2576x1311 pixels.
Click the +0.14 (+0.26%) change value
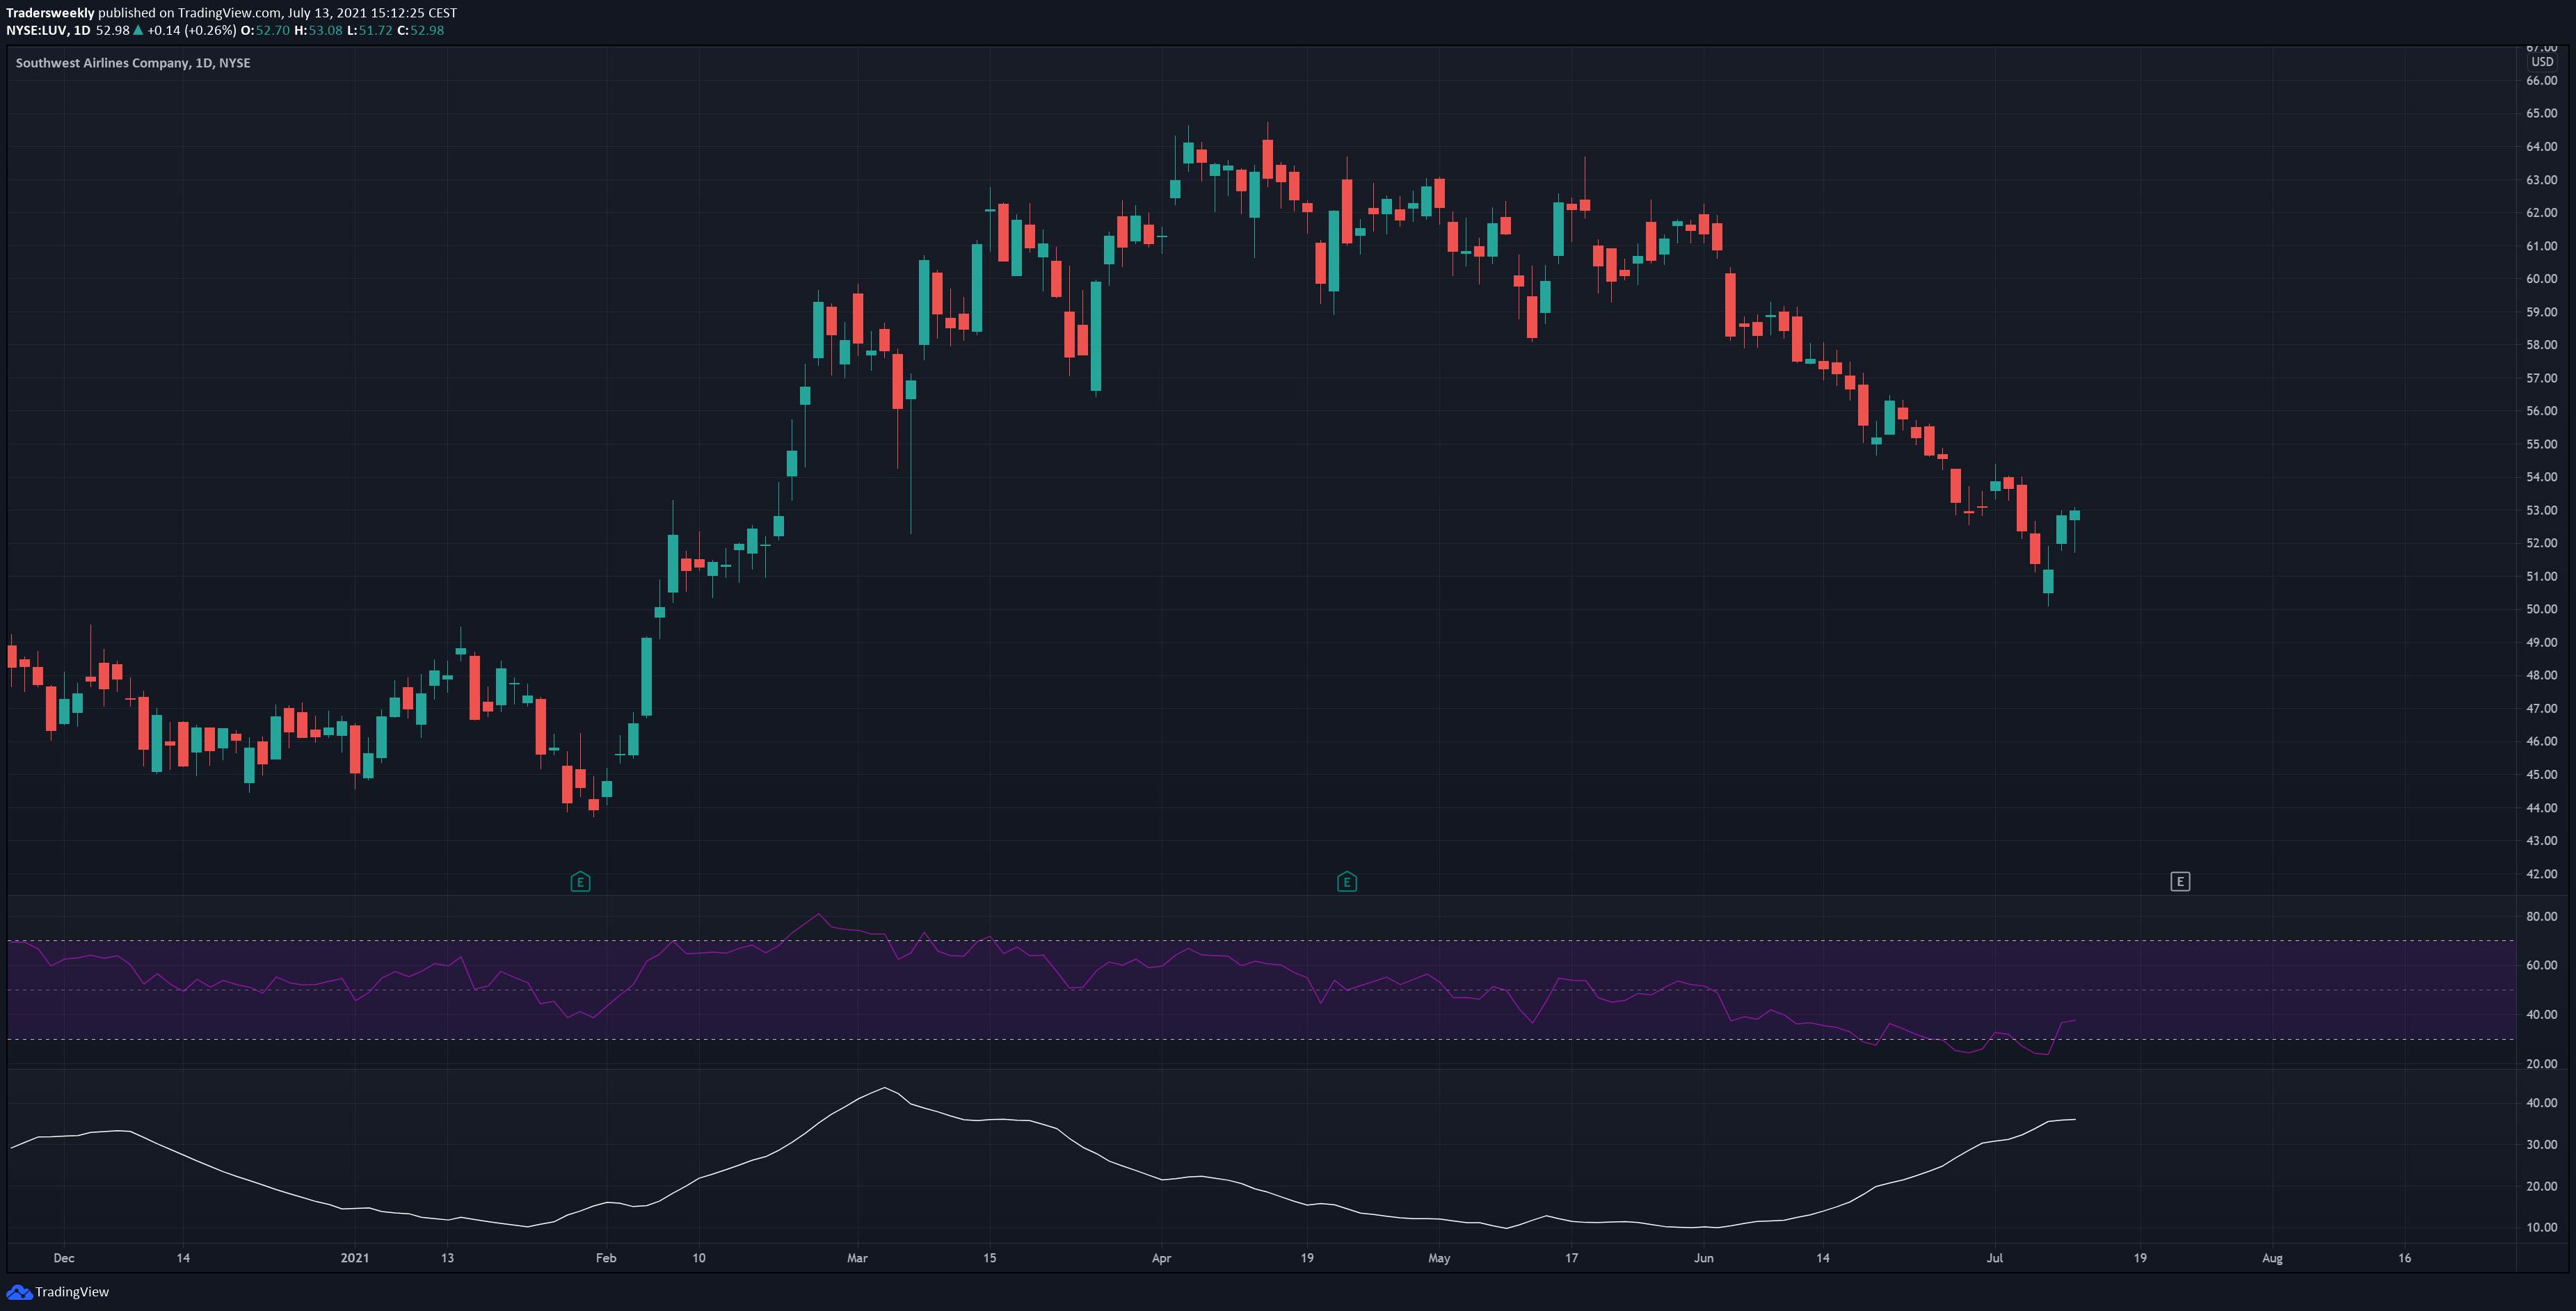[192, 30]
